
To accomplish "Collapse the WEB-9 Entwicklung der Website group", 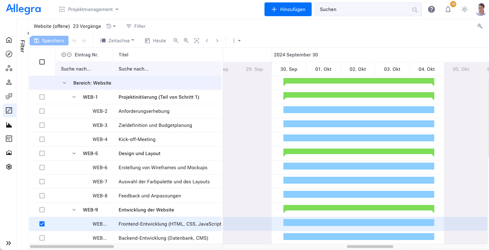I will (x=74, y=209).
